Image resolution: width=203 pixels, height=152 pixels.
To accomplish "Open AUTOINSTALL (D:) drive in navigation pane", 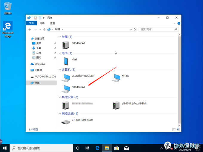I will point(43,76).
